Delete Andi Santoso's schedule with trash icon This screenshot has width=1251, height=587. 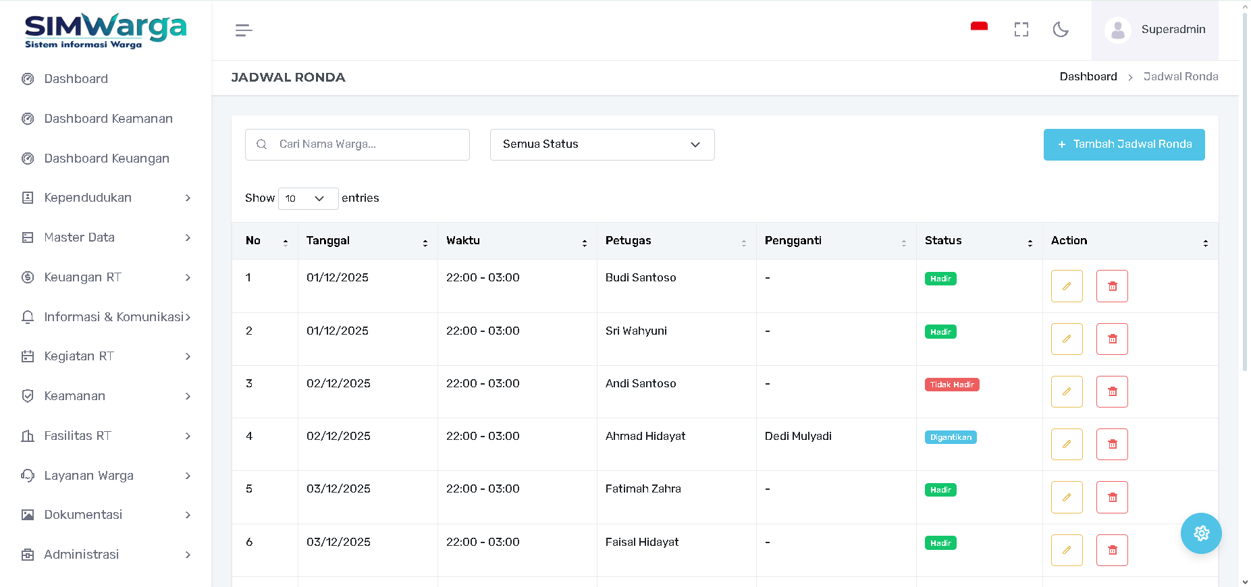coord(1112,392)
